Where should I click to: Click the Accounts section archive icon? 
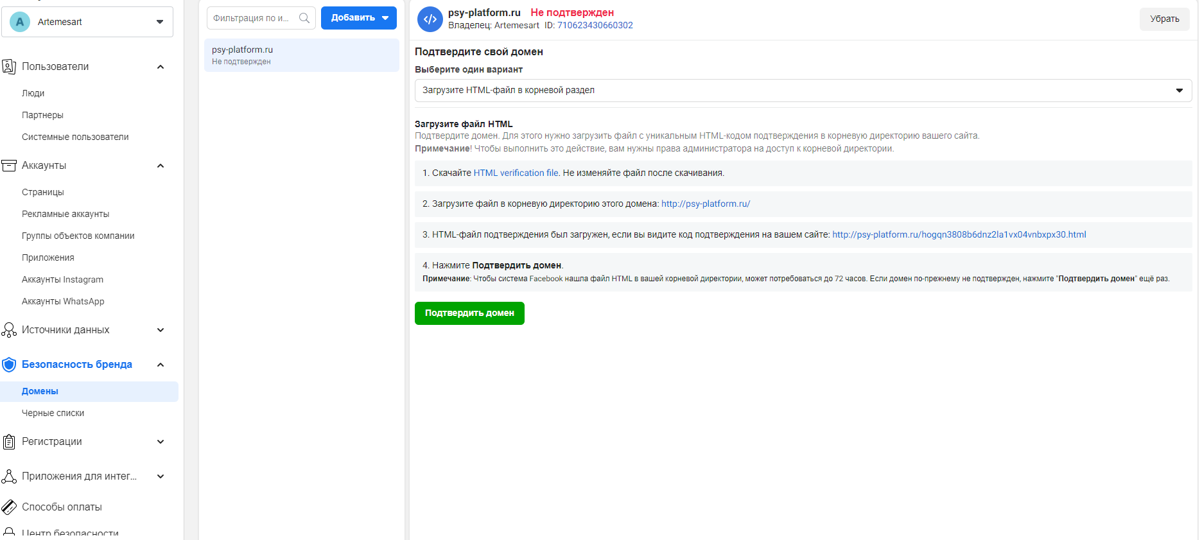9,166
